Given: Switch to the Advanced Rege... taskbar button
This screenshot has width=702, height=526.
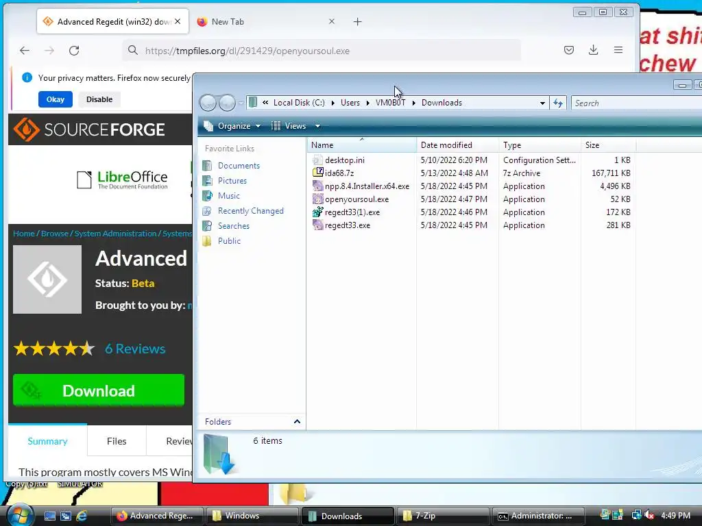Looking at the screenshot, I should pyautogui.click(x=157, y=516).
